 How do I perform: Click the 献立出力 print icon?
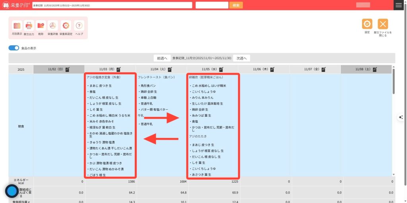[29, 26]
